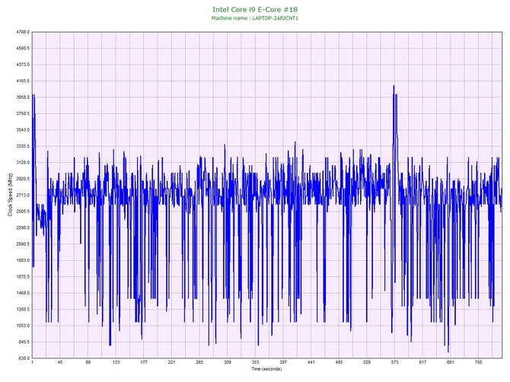The height and width of the screenshot is (382, 510).
Task: Click the x-axis time label 353
Action: coord(255,362)
